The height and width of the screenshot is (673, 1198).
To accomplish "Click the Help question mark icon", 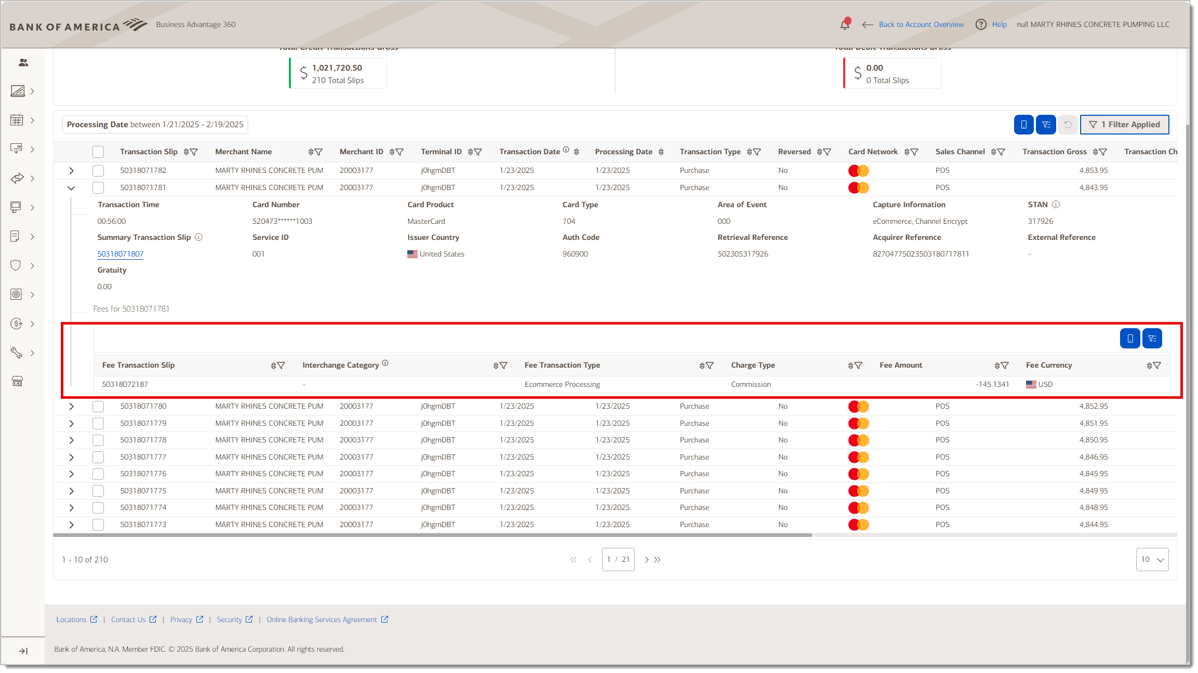I will click(x=981, y=24).
